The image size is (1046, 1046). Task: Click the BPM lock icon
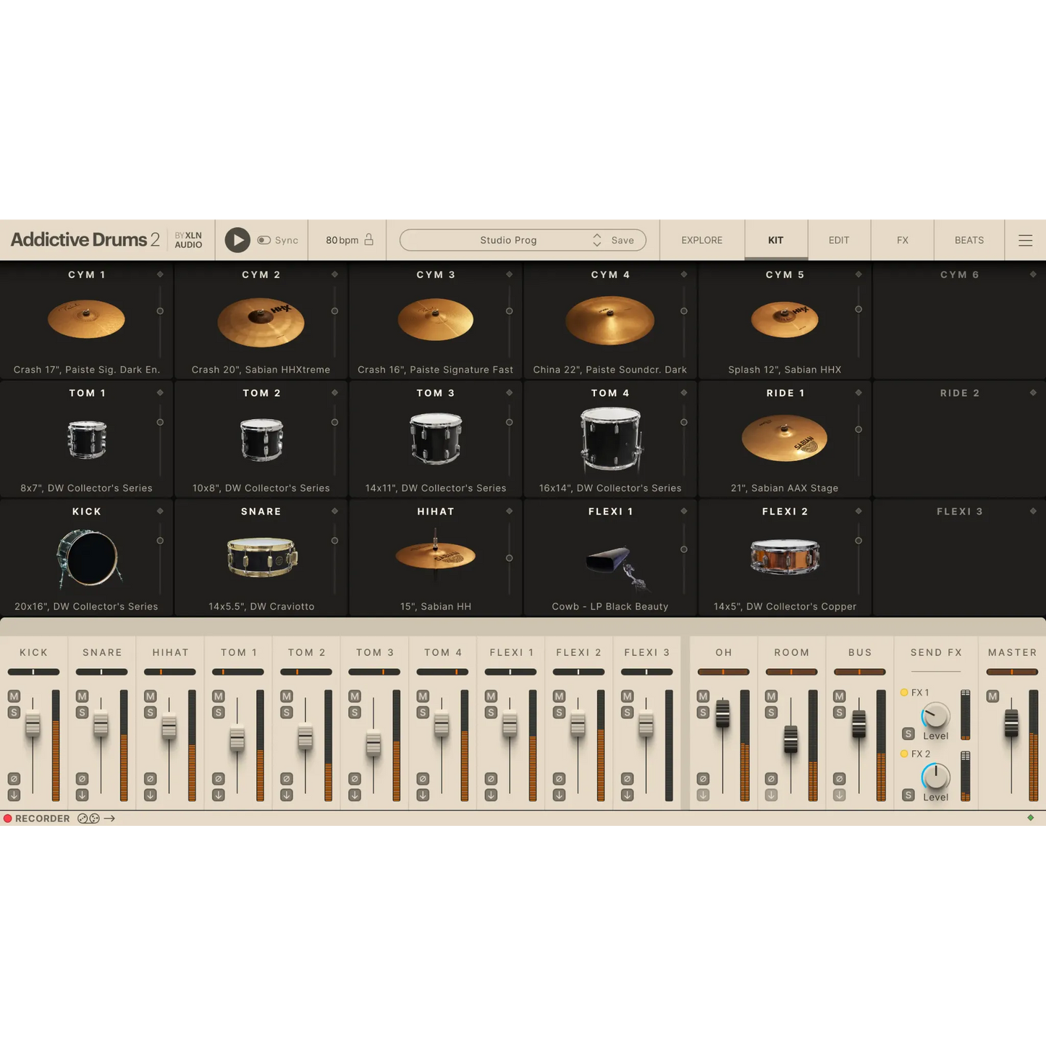[368, 239]
